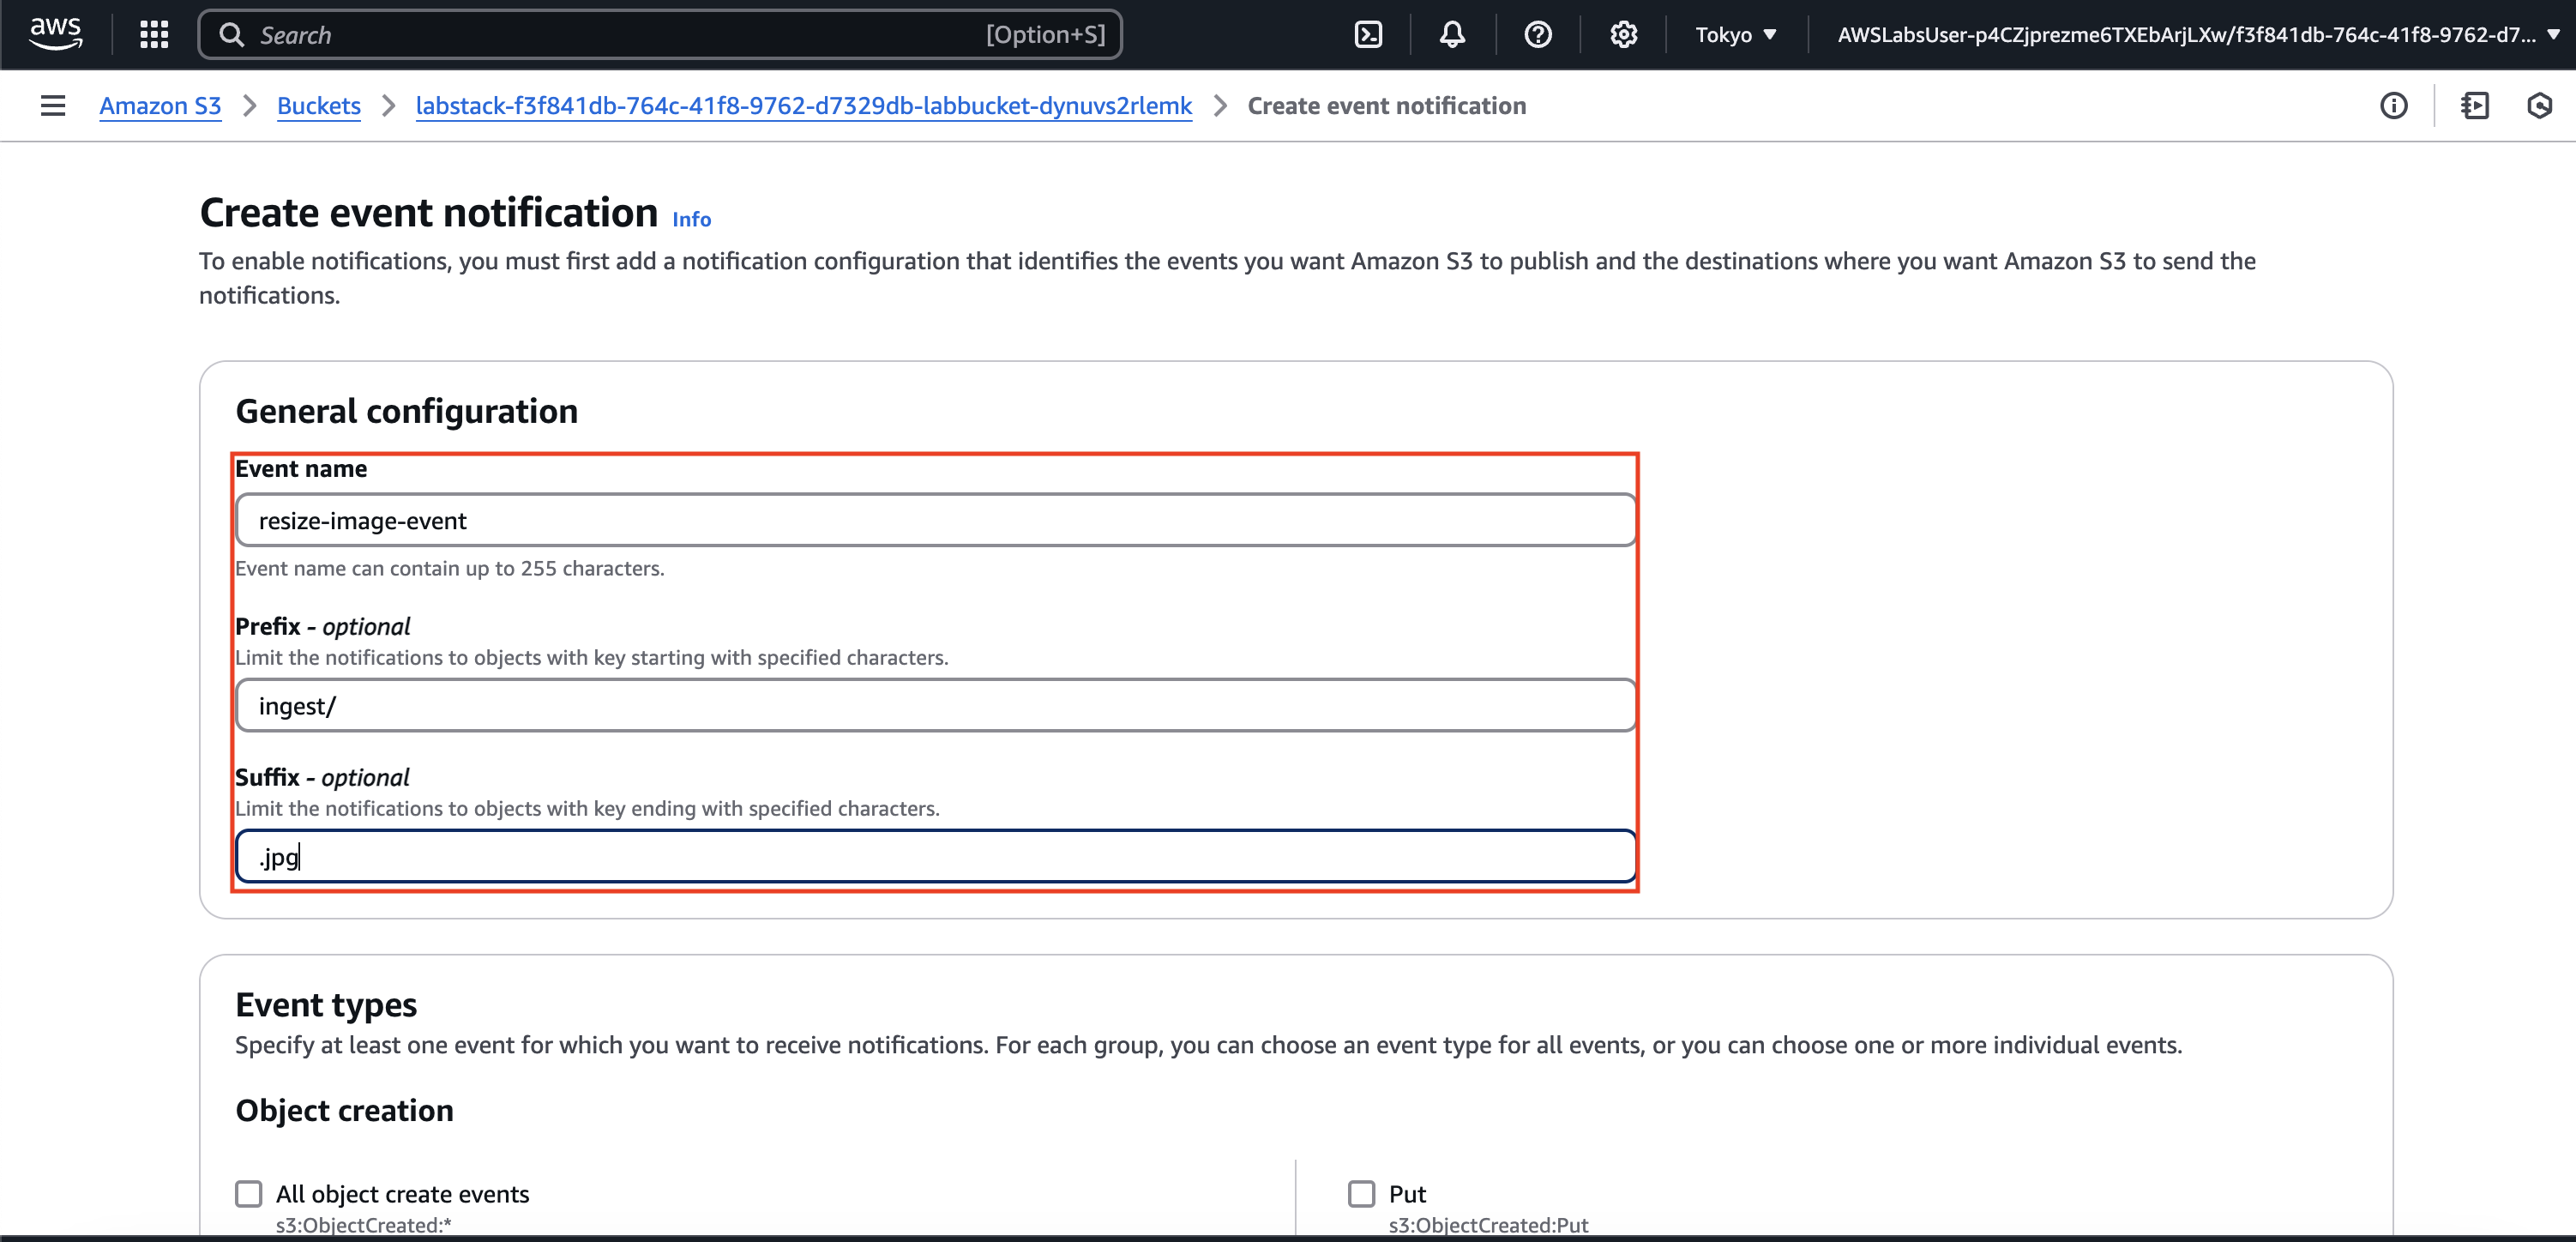Open the services grid menu icon
2576x1242 pixels.
[x=154, y=35]
